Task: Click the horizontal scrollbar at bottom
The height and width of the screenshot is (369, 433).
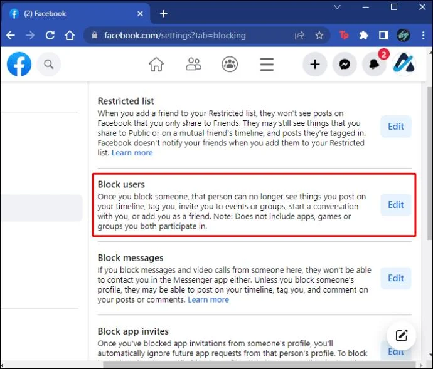Action: [x=259, y=365]
